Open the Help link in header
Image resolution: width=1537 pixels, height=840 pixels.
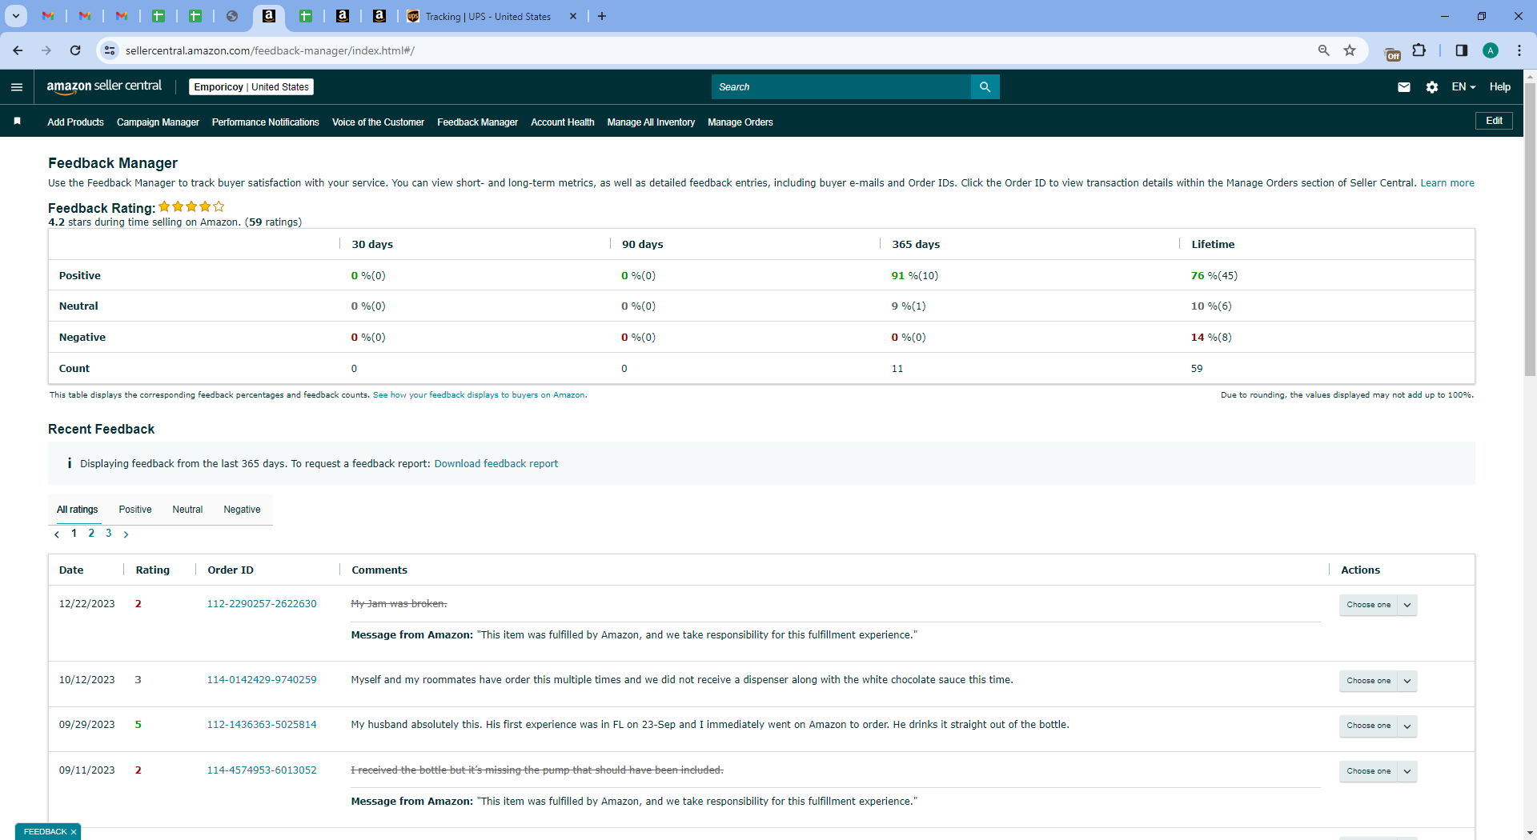(1500, 87)
